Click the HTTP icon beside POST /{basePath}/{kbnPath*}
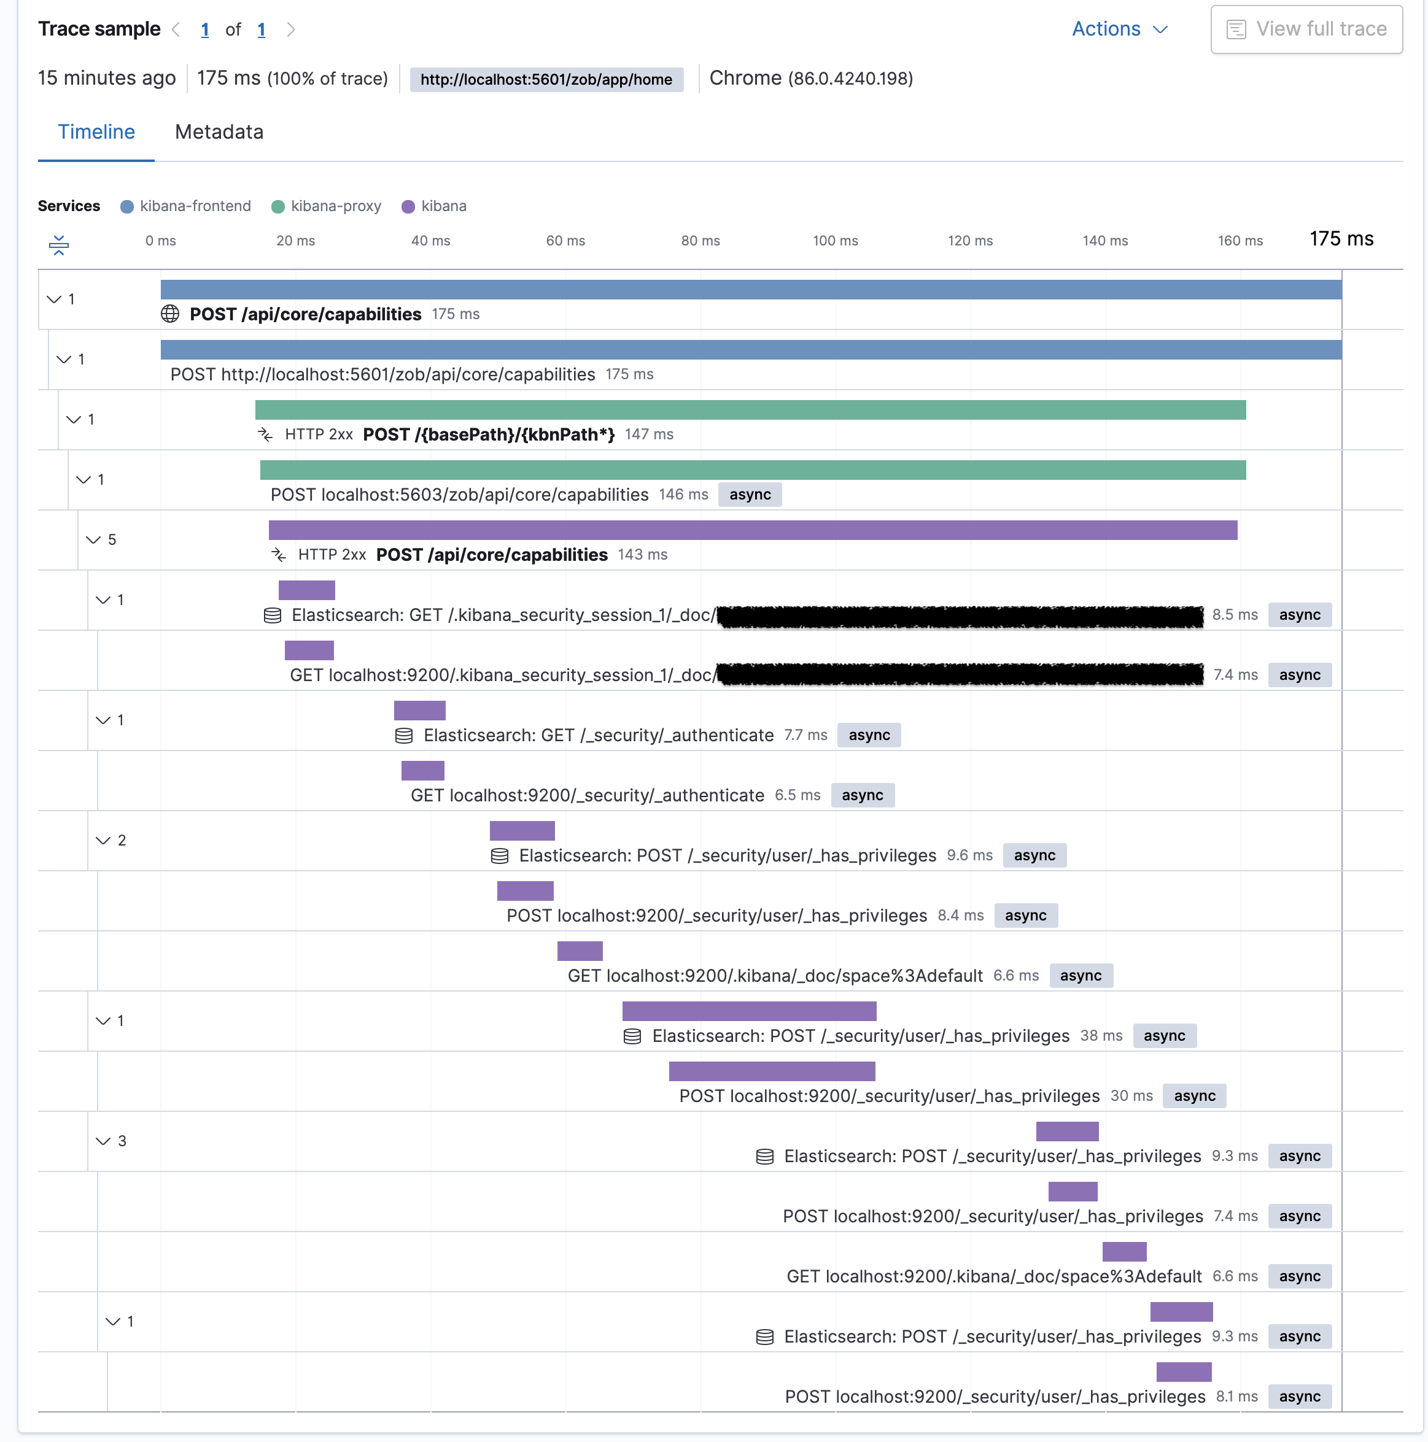 266,434
